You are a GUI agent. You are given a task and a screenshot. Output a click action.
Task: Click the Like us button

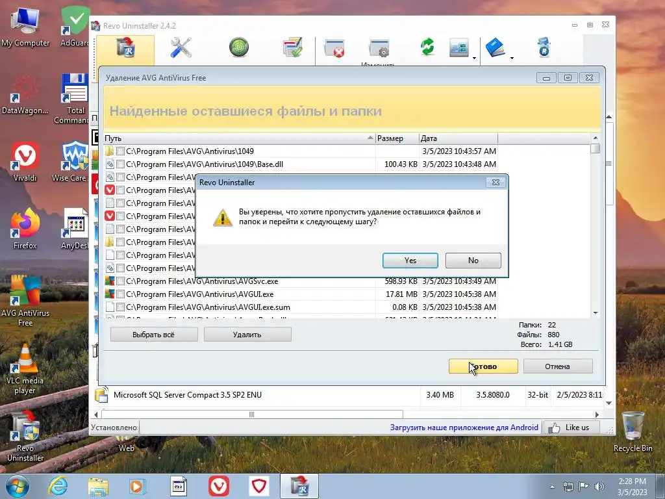[571, 428]
